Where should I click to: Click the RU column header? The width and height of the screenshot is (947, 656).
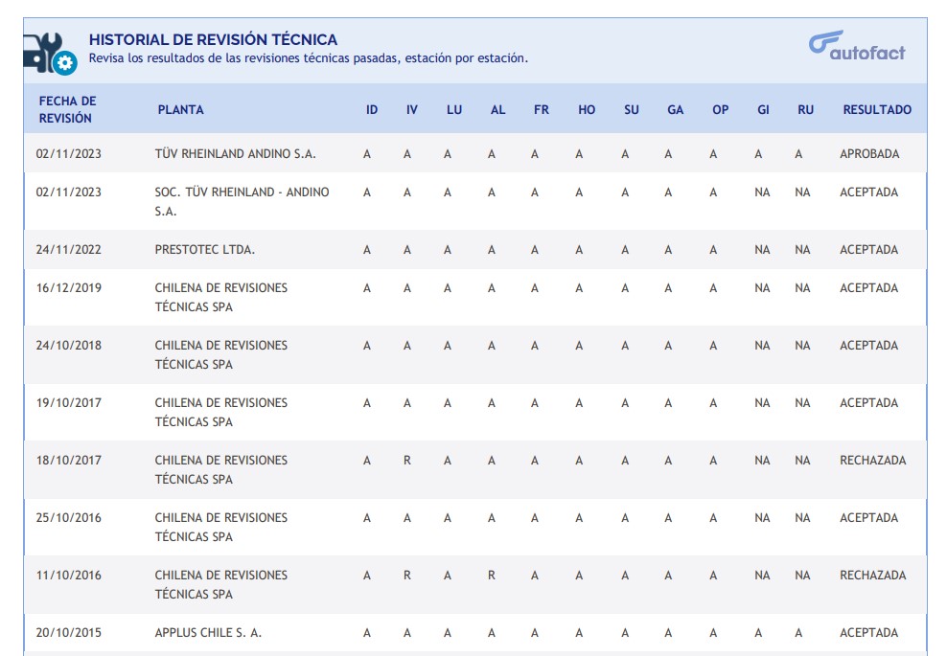click(x=805, y=109)
